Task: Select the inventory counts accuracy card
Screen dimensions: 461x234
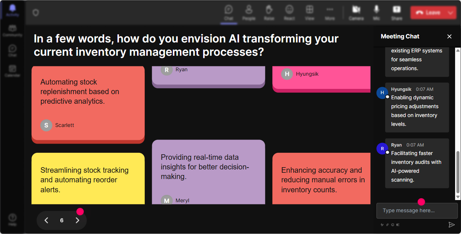Action: coord(321,179)
